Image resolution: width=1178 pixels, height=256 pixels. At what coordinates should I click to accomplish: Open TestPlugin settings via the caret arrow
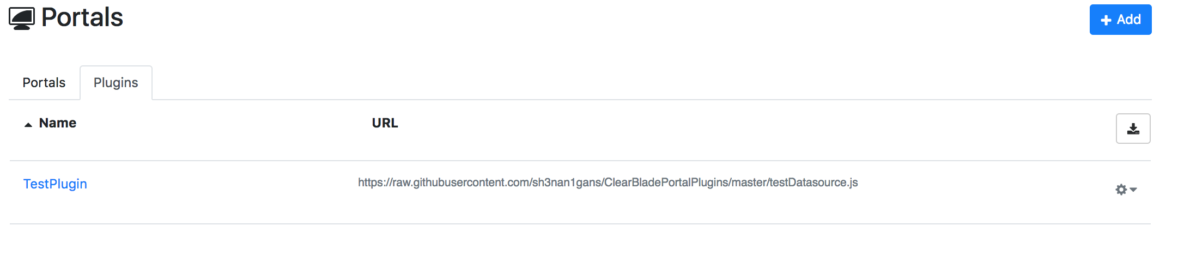click(1133, 190)
